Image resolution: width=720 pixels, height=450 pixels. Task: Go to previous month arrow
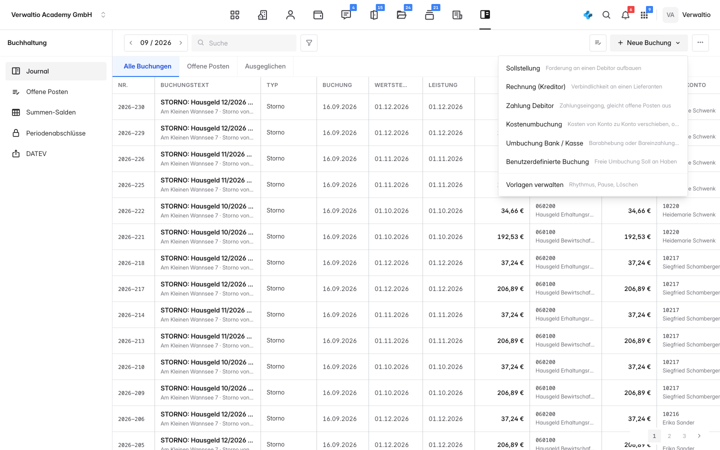tap(131, 43)
